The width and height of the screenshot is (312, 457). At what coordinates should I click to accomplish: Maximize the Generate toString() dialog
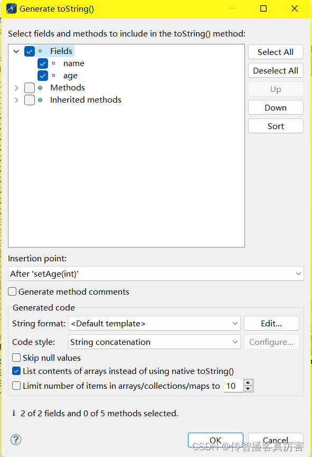tap(263, 8)
